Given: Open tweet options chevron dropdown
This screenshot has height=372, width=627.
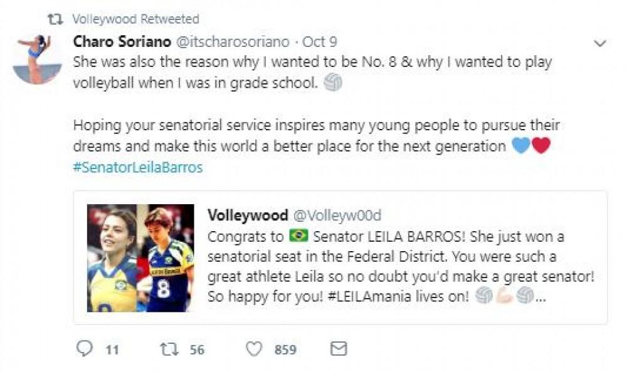Looking at the screenshot, I should point(600,43).
